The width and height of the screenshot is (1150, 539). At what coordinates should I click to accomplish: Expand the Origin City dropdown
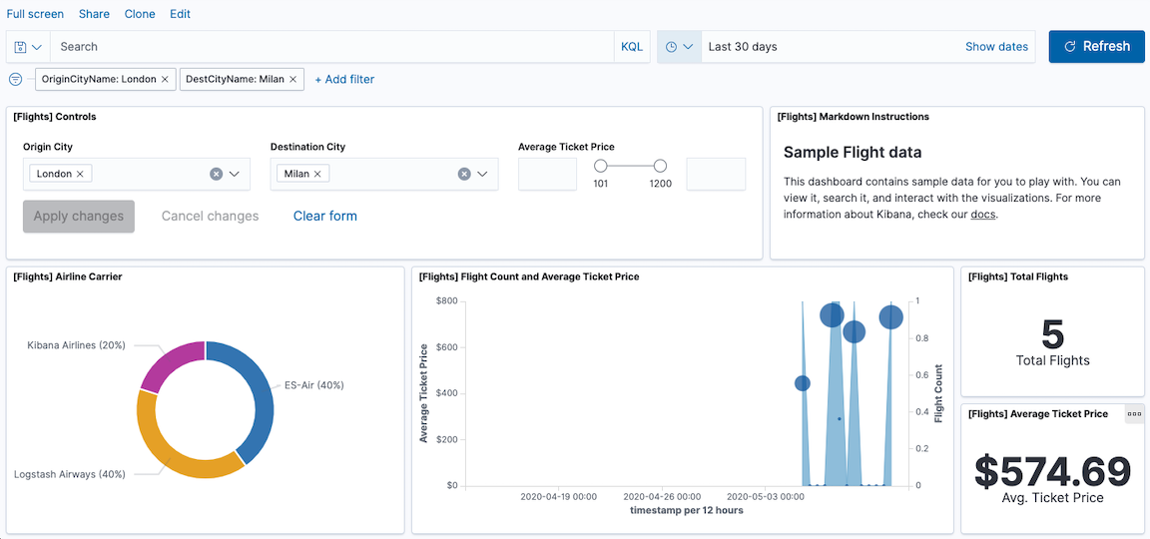[235, 174]
